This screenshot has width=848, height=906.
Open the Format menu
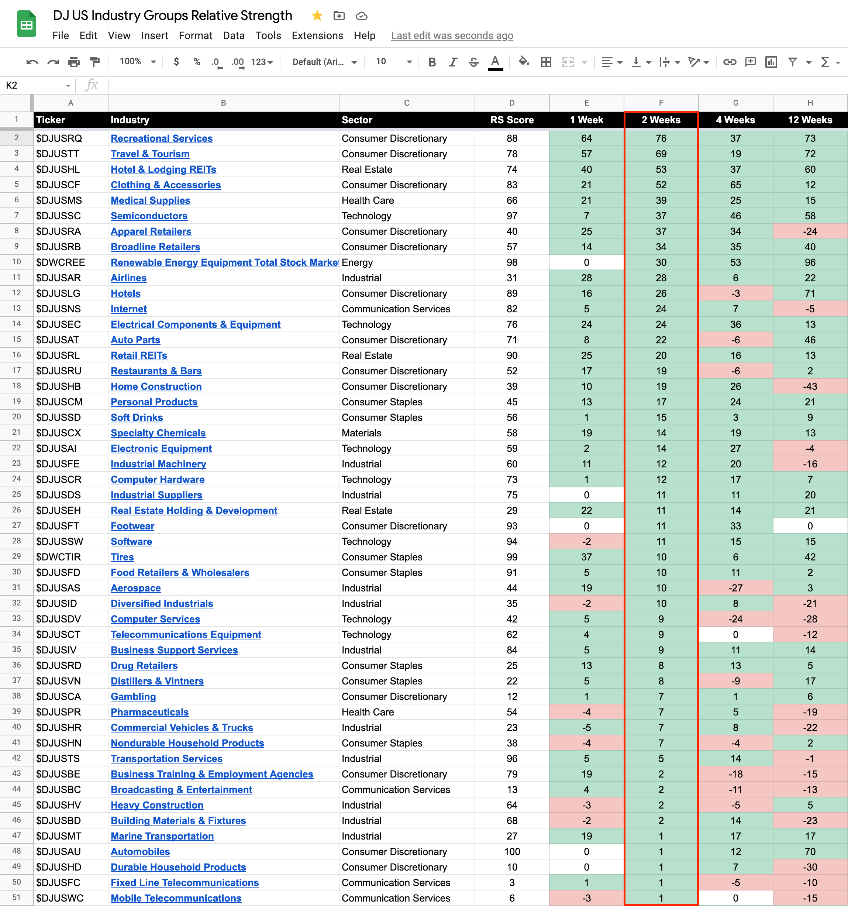tap(195, 35)
